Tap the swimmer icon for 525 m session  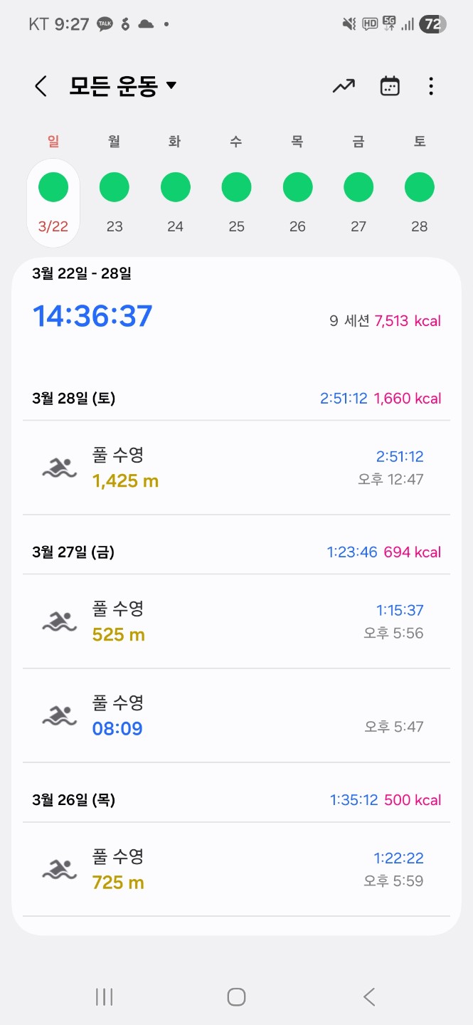click(x=59, y=621)
